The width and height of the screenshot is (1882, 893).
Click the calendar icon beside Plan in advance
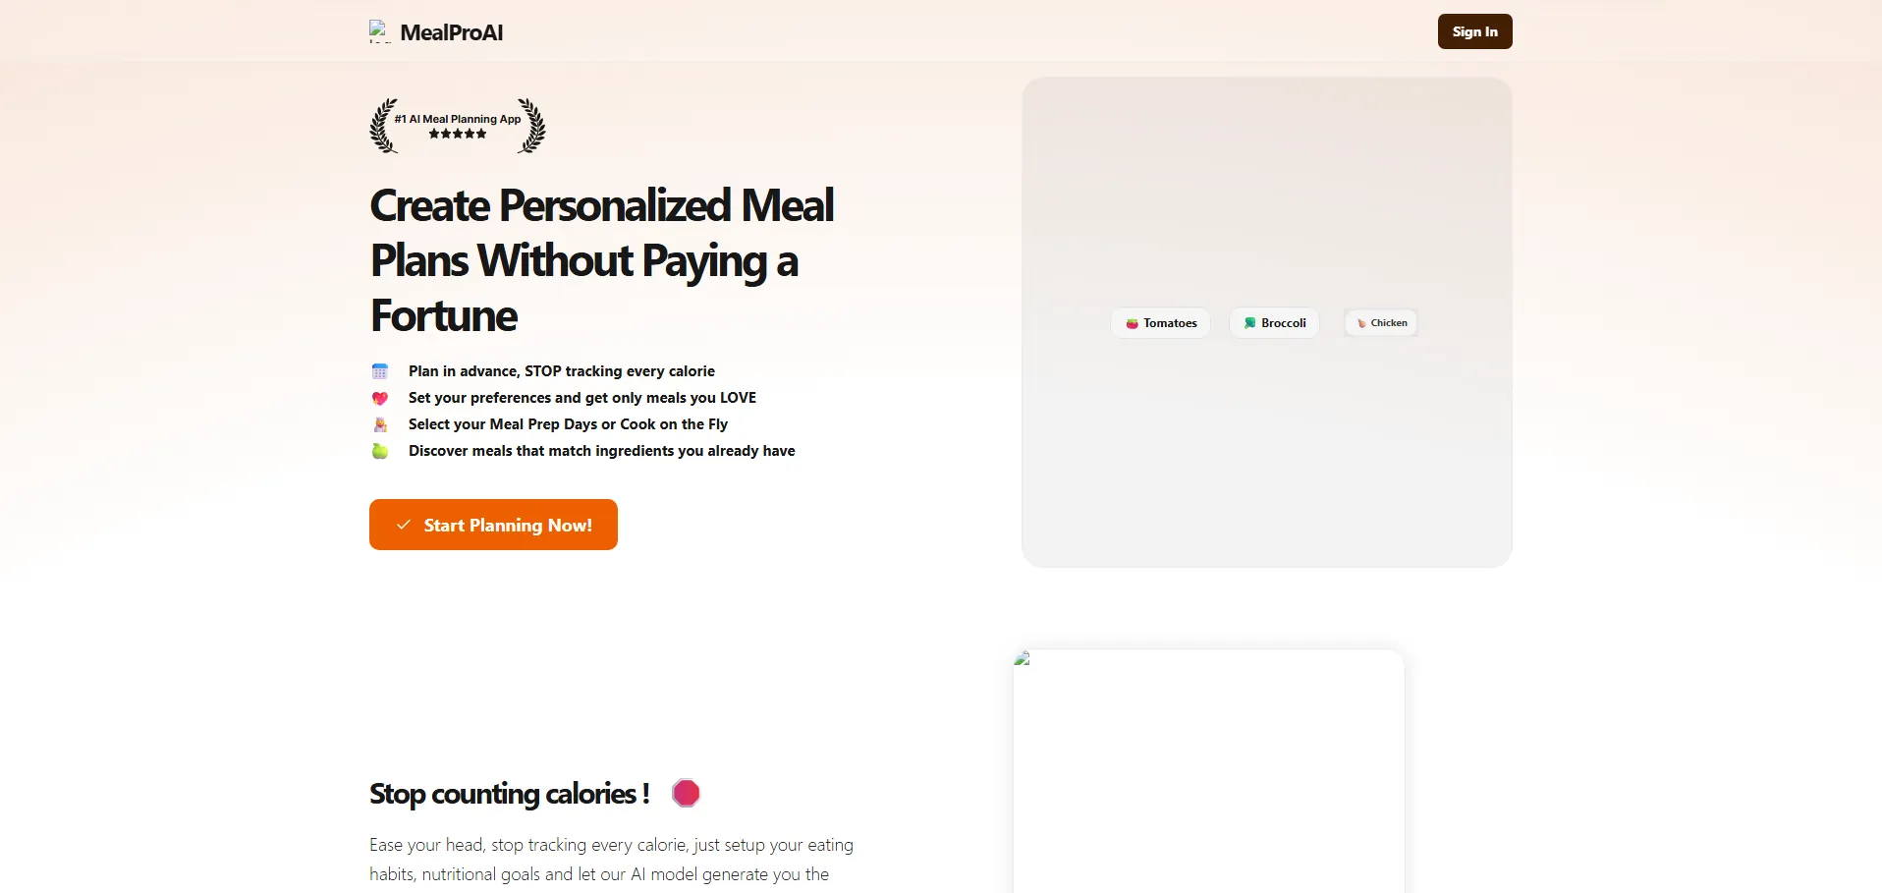point(380,371)
